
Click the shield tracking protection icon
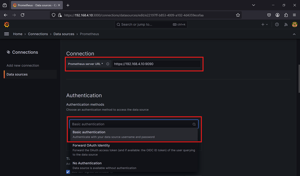[x=54, y=15]
